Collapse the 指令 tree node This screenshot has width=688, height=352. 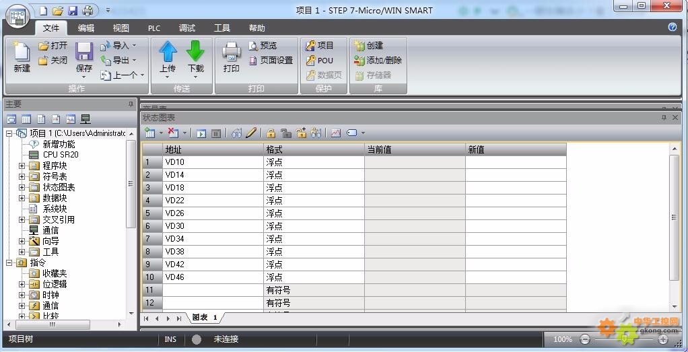[9, 263]
